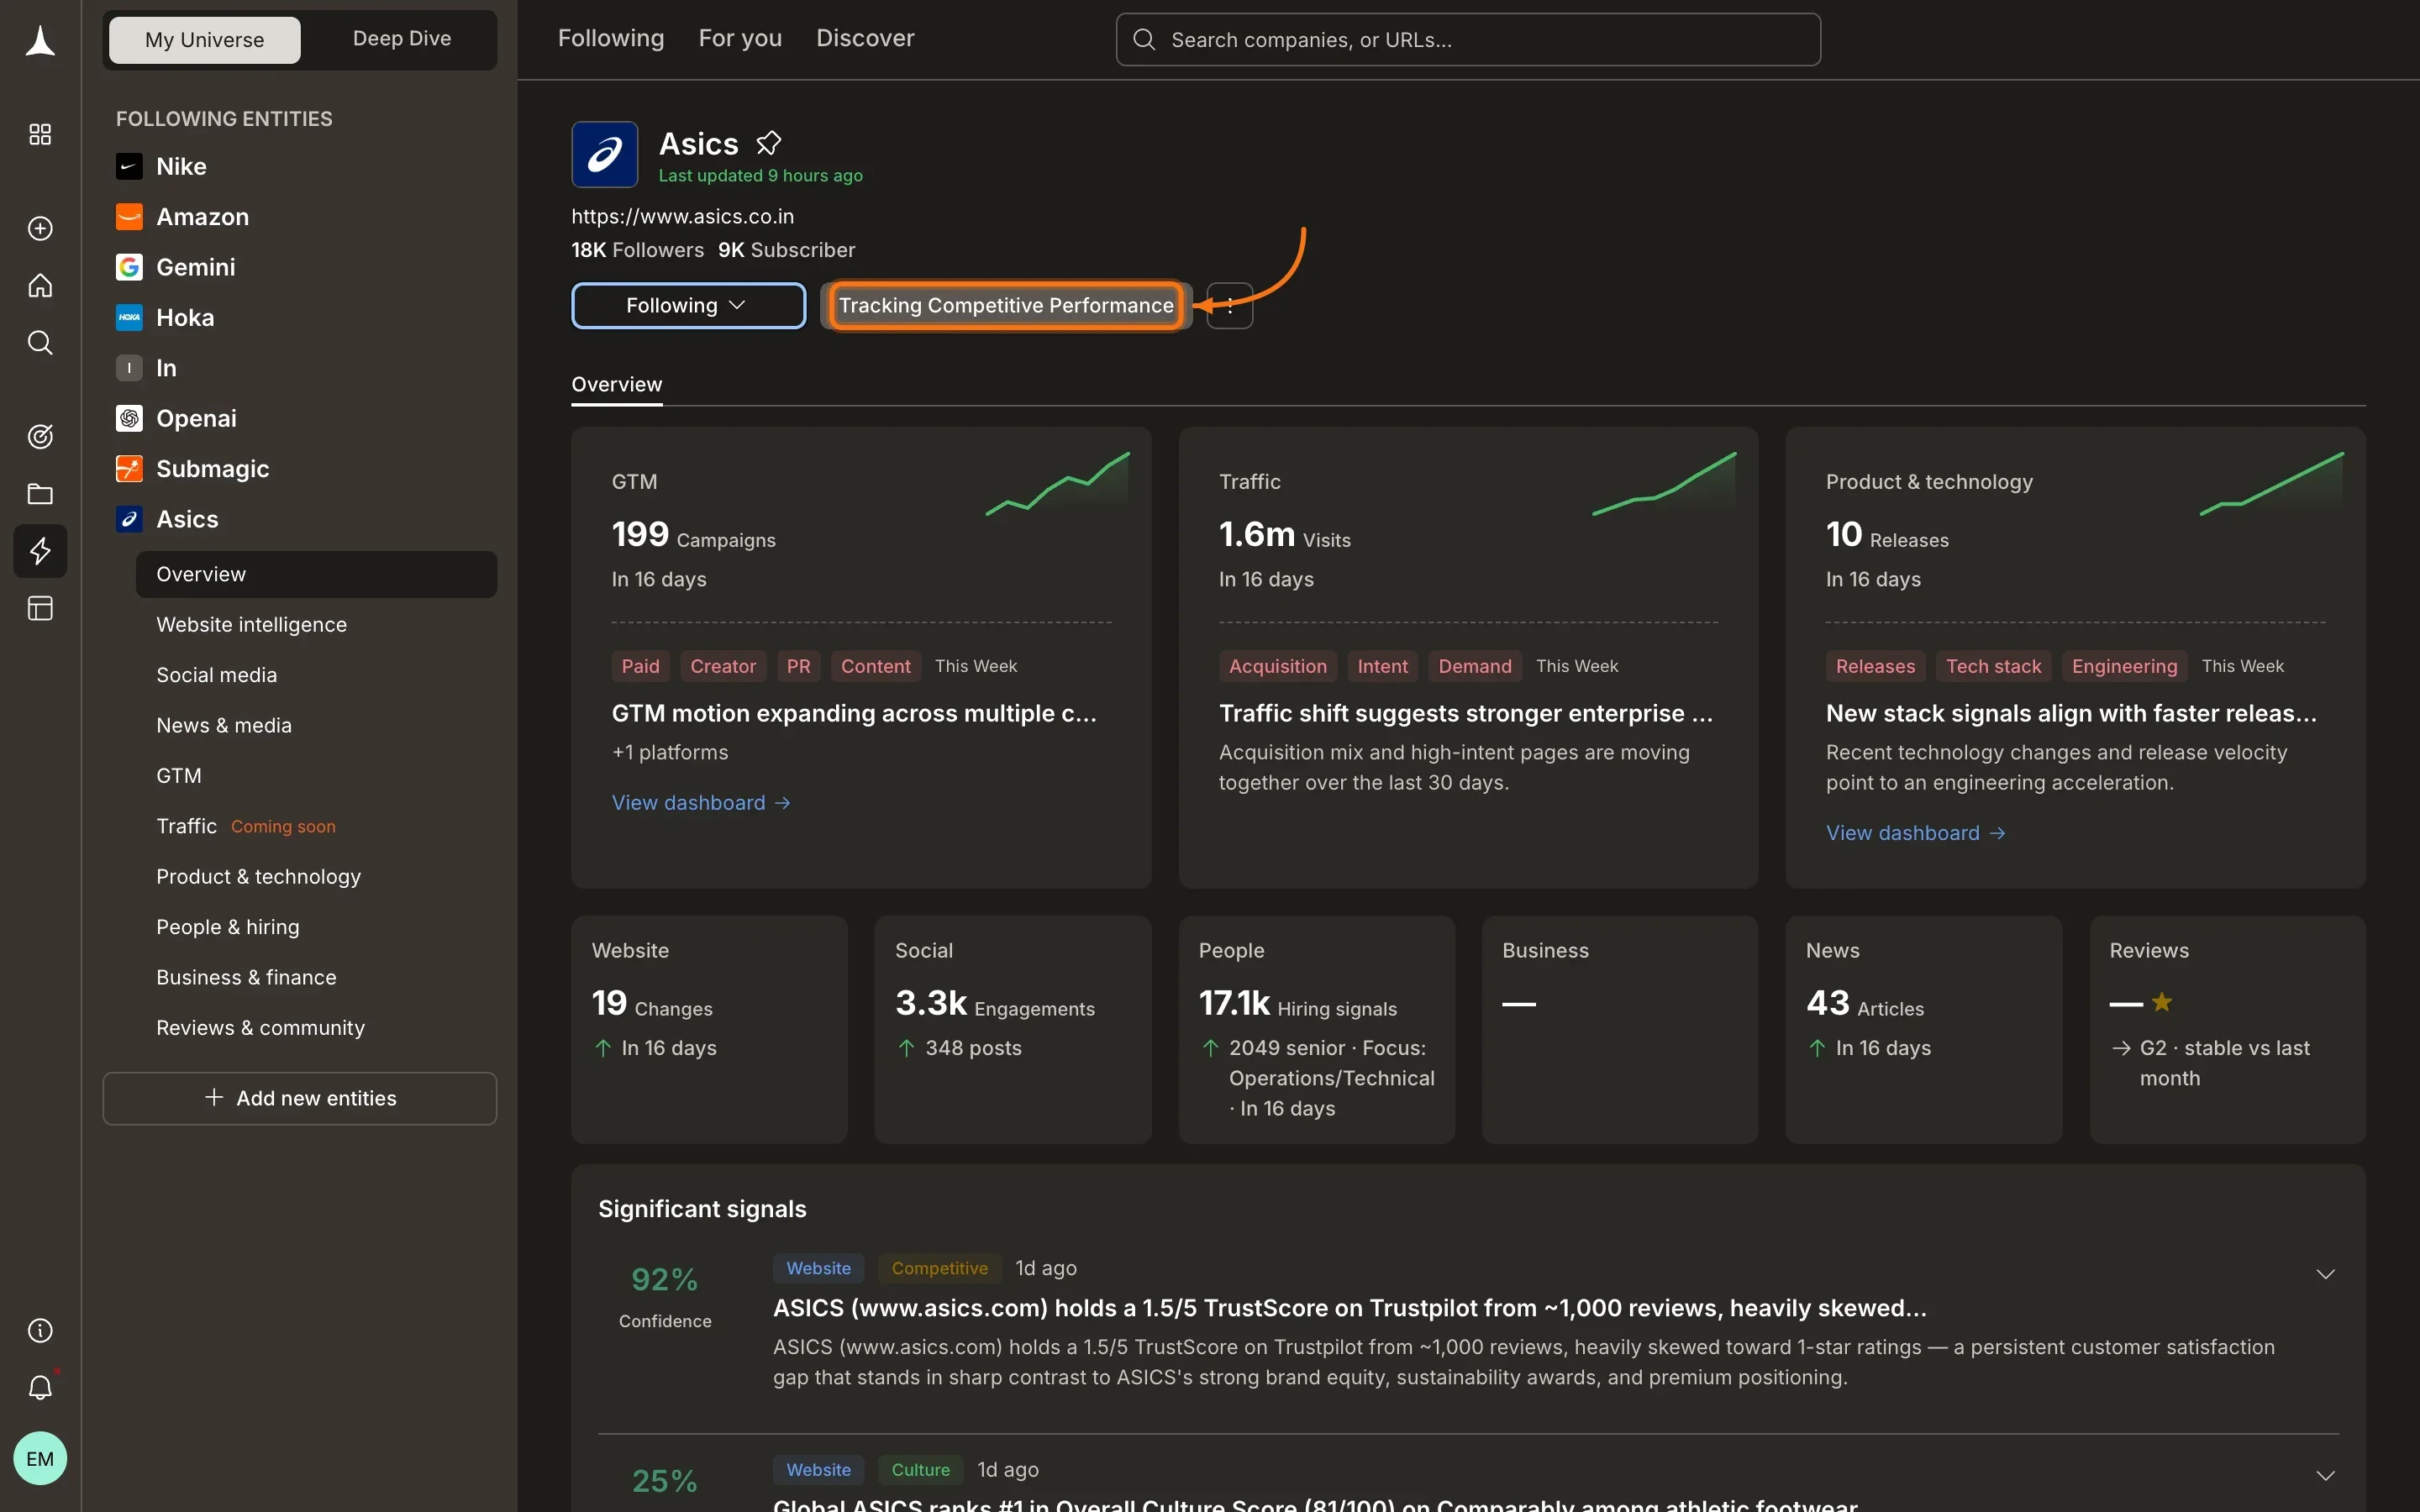Expand the 92% confidence signal chevron
This screenshot has height=1512, width=2420.
point(2326,1274)
